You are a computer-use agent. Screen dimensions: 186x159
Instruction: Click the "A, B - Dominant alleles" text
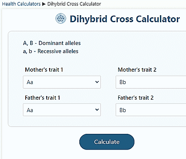pos(52,43)
